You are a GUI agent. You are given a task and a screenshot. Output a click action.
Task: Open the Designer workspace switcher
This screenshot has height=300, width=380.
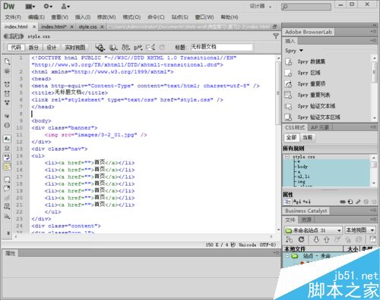[261, 6]
